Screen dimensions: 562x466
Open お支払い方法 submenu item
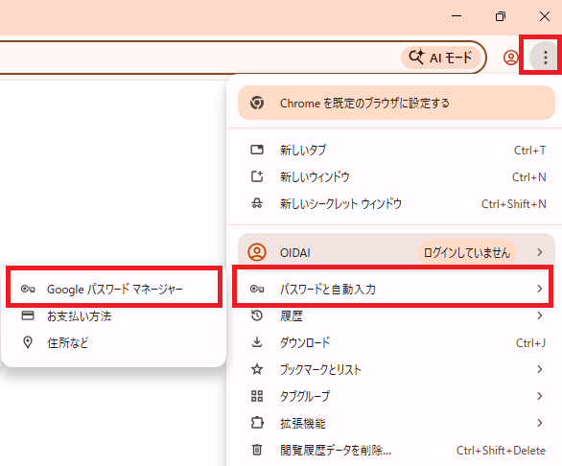(x=114, y=315)
